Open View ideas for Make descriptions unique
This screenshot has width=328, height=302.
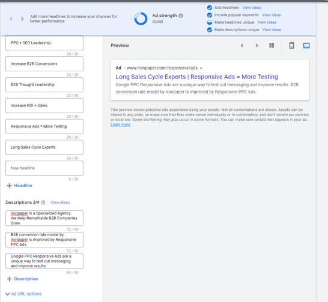pos(272,30)
